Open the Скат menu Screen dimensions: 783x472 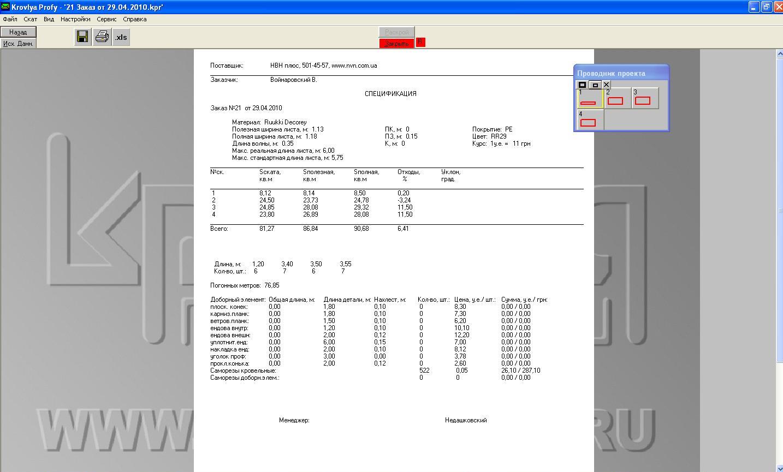(x=31, y=19)
